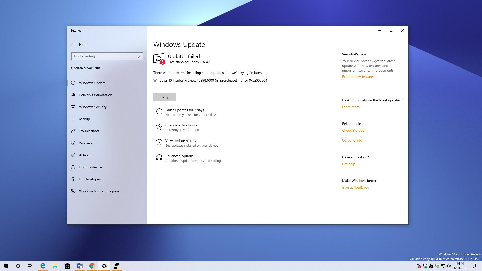The width and height of the screenshot is (482, 271).
Task: Click the Check Storage link
Action: point(353,131)
